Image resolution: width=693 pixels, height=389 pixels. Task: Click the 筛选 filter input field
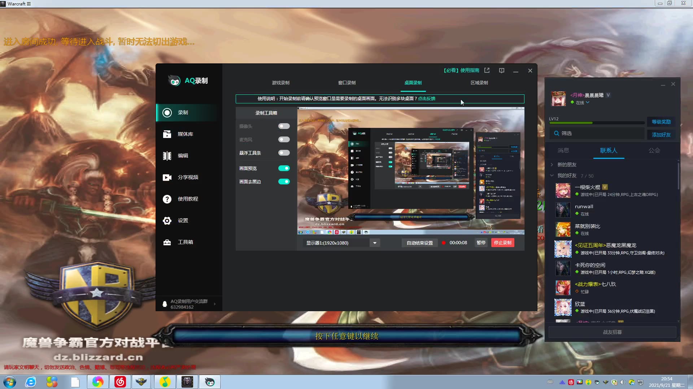597,133
